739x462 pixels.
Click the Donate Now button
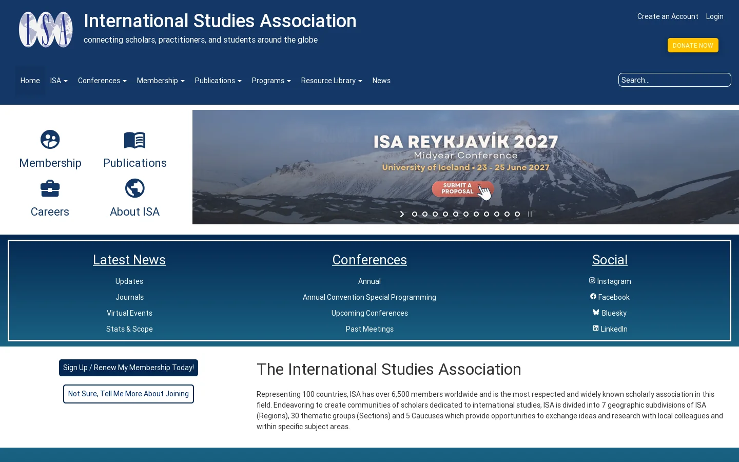click(x=693, y=45)
